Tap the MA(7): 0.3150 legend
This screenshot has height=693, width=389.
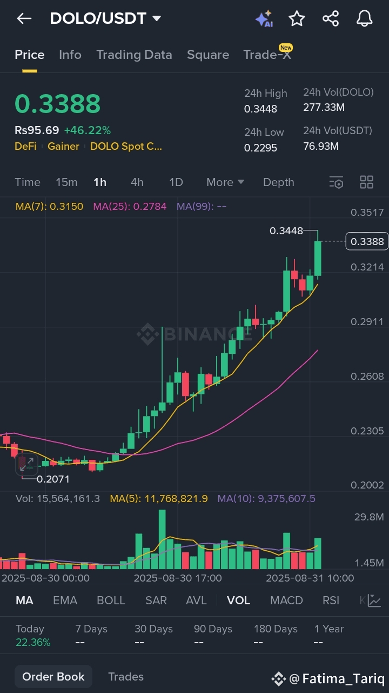click(x=49, y=206)
